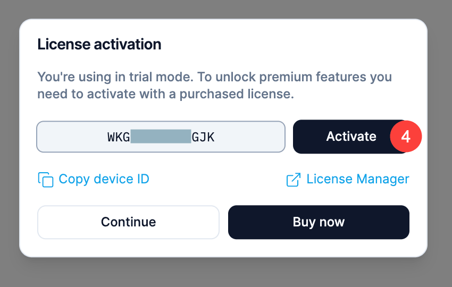Viewport: 452px width, 287px height.
Task: Click the masked middle of the license key
Action: [161, 137]
